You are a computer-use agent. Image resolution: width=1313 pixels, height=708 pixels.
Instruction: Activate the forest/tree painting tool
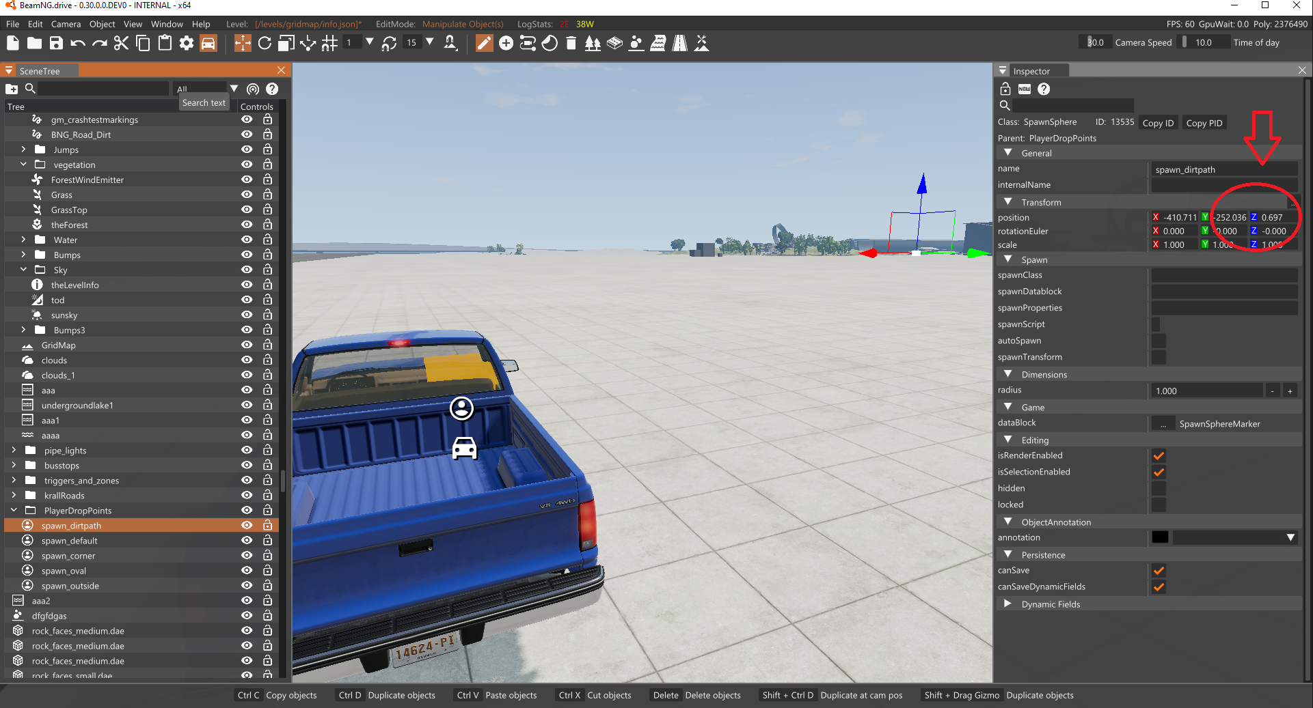click(592, 42)
